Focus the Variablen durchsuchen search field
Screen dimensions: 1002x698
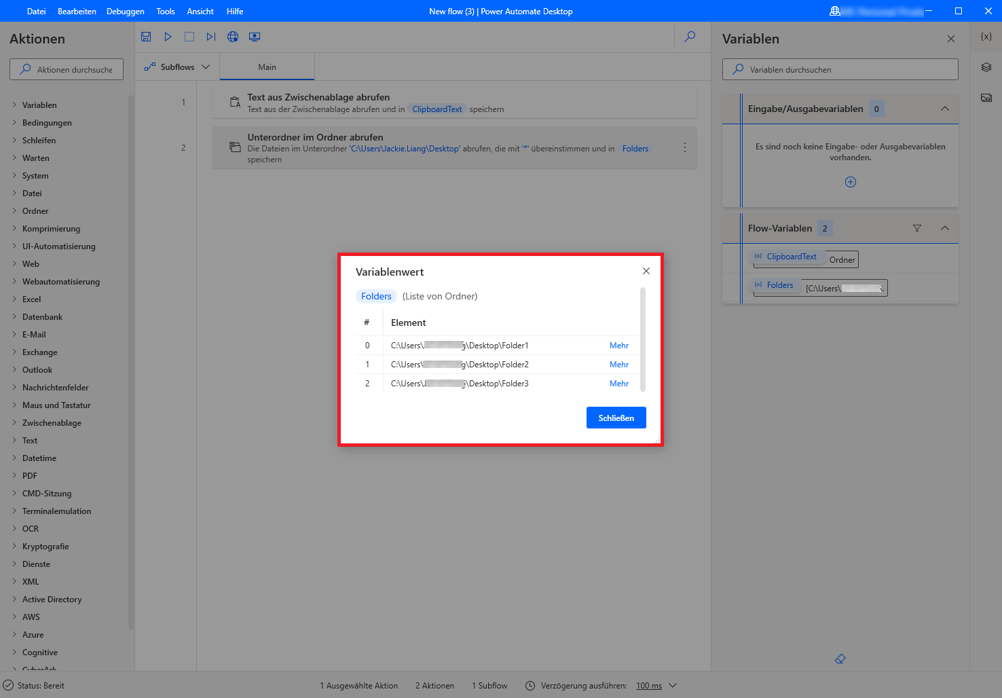pyautogui.click(x=840, y=69)
